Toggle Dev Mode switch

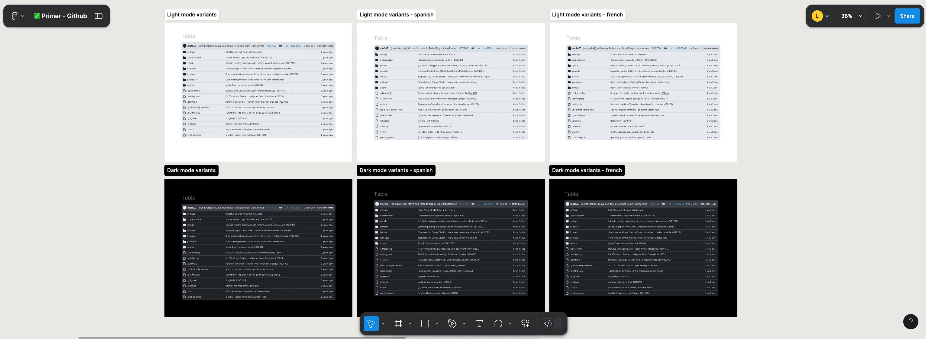tap(553, 324)
